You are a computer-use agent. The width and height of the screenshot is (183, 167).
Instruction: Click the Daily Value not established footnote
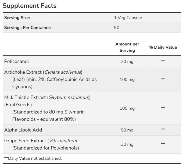tap(33, 158)
